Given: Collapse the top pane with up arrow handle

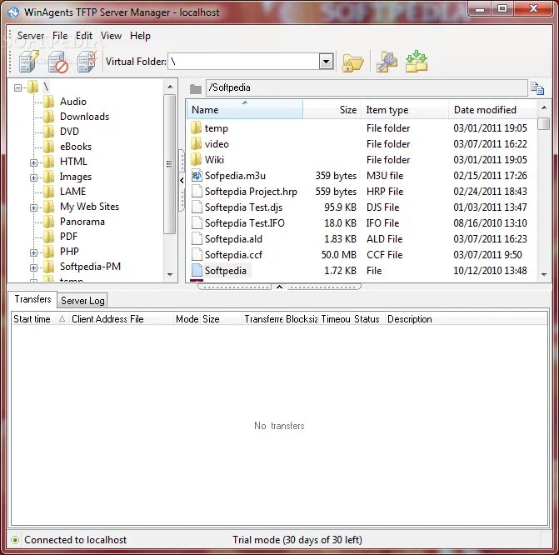Looking at the screenshot, I should coord(280,287).
